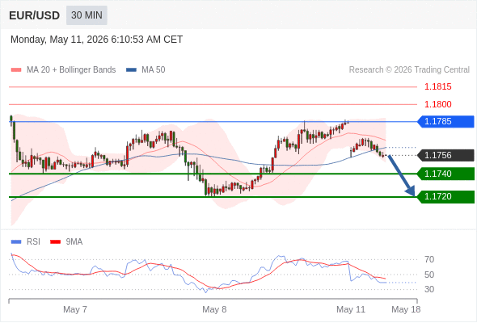Select the 1.1740 green support tag
477x323 pixels.
(x=445, y=174)
